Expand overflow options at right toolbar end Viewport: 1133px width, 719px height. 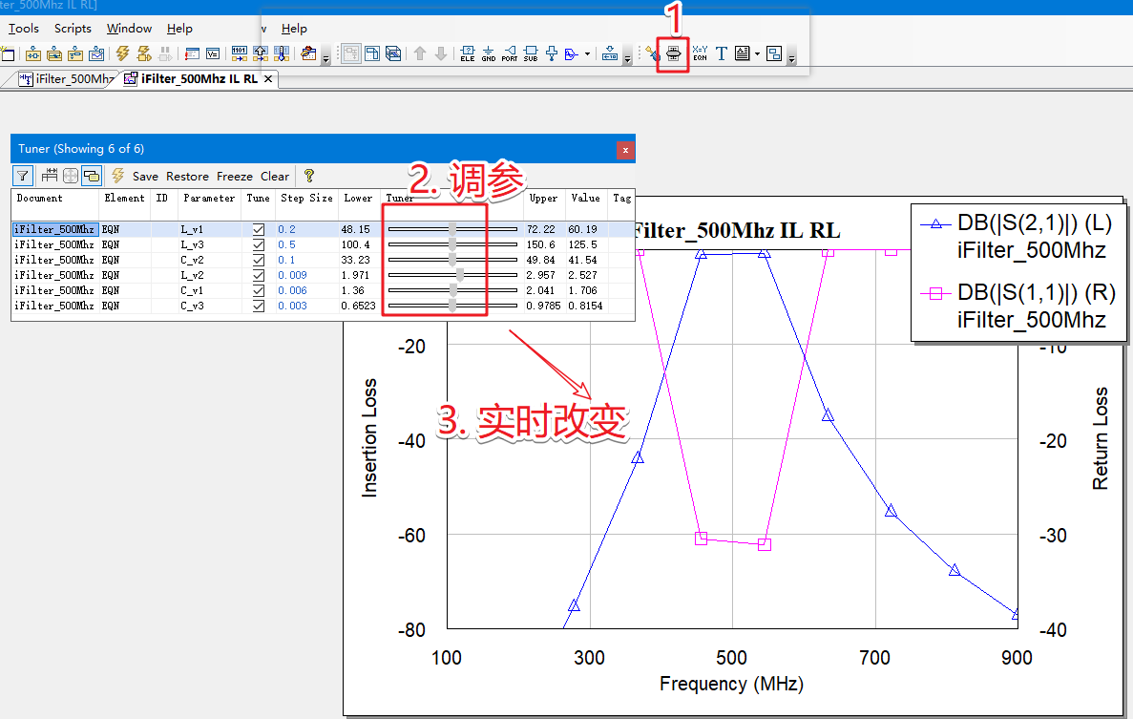792,58
